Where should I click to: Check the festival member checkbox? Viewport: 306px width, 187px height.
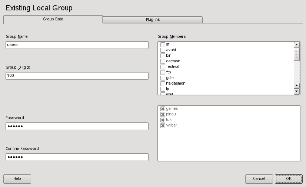(163, 67)
